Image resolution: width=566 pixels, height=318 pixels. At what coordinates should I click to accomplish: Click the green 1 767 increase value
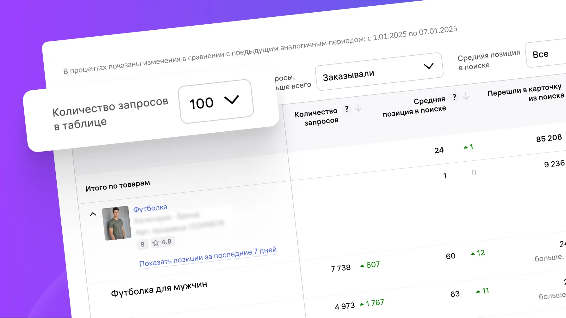point(372,303)
